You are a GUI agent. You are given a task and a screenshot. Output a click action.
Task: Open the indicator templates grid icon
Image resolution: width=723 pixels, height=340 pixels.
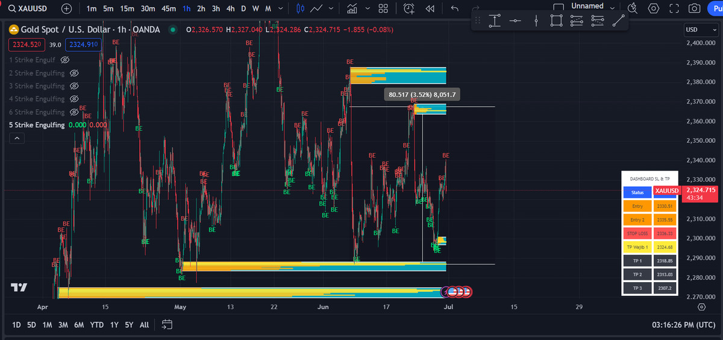[383, 9]
